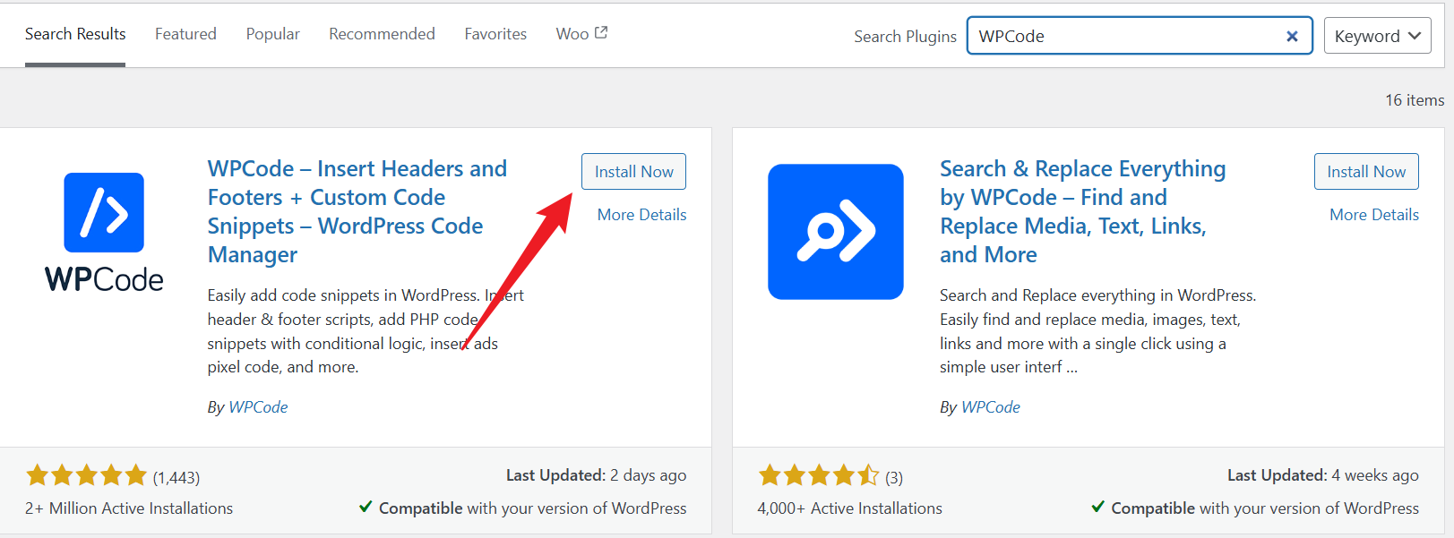Screen dimensions: 1454x538
Task: Click the Search & Replace star rating
Action: point(819,475)
